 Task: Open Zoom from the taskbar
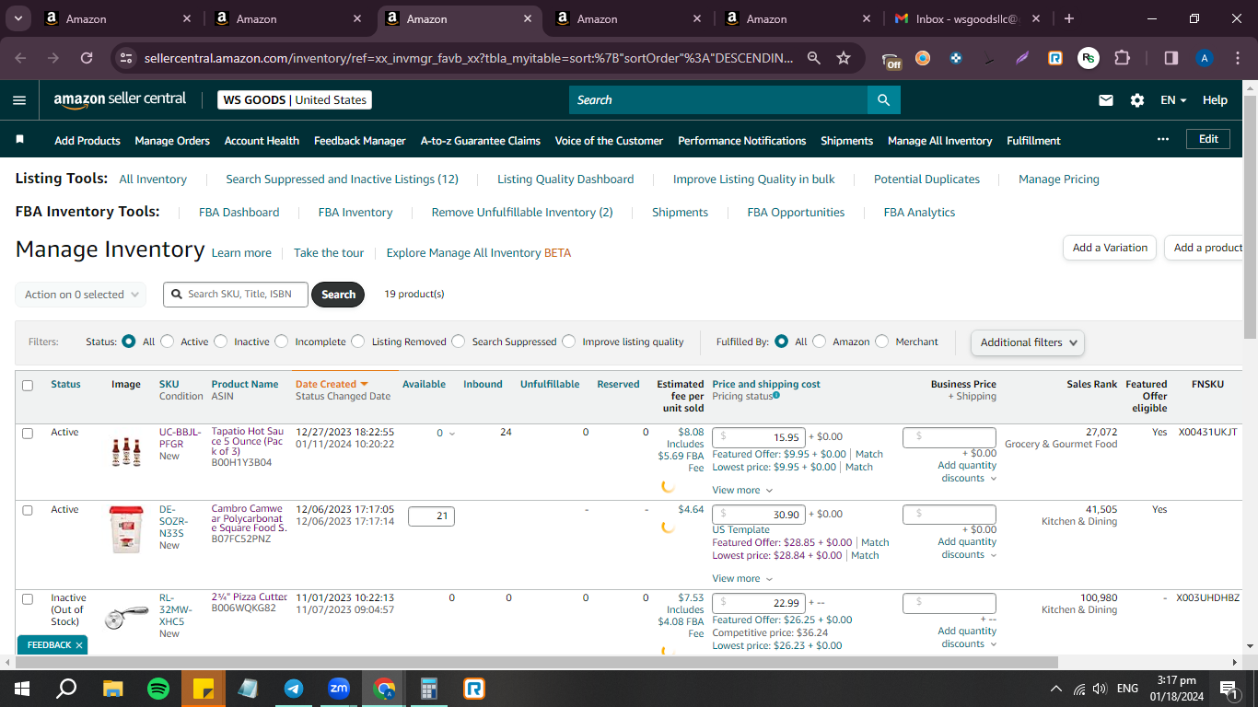click(339, 688)
